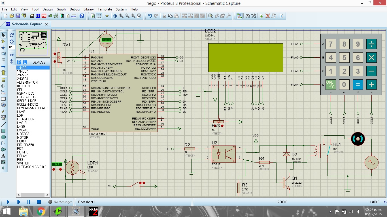Open the Design menu
387x217 pixels.
(48, 9)
